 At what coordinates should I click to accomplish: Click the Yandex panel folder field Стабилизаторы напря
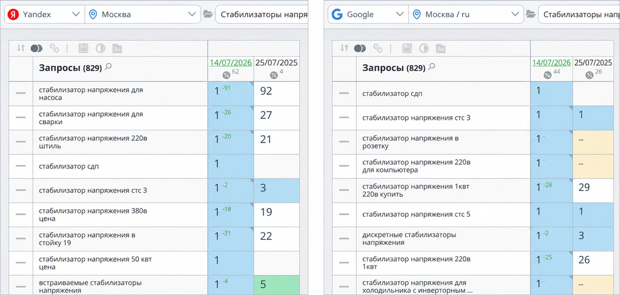click(x=262, y=14)
